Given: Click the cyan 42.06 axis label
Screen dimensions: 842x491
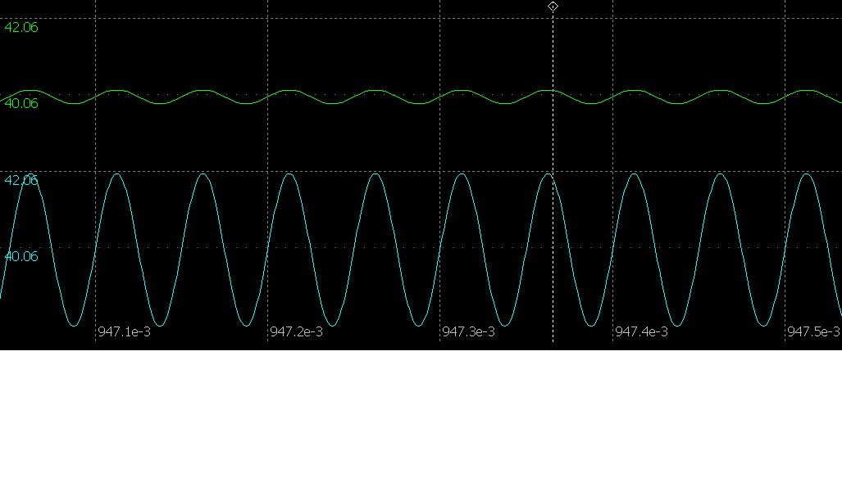Looking at the screenshot, I should pyautogui.click(x=21, y=180).
